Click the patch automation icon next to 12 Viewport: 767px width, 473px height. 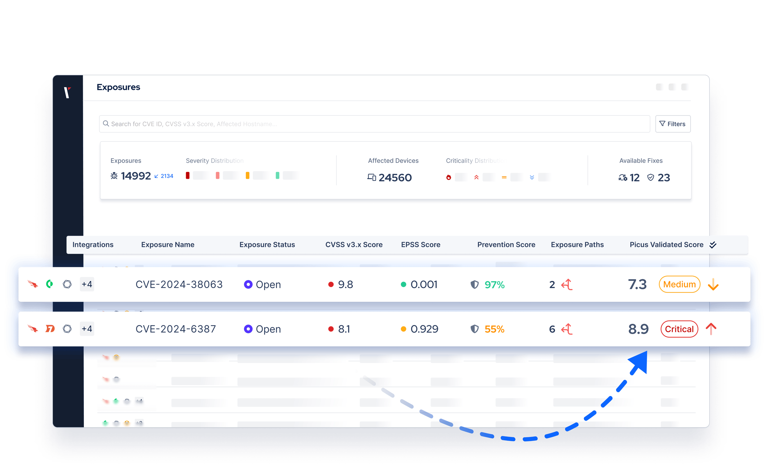pyautogui.click(x=623, y=177)
